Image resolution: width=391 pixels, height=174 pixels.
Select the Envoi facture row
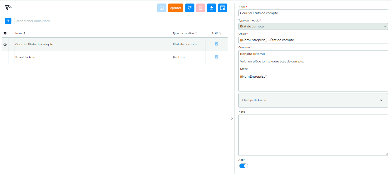pos(115,57)
